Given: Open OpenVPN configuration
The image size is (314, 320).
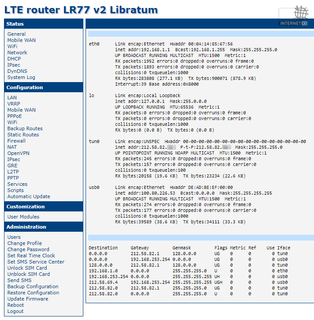Looking at the screenshot, I should (19, 153).
